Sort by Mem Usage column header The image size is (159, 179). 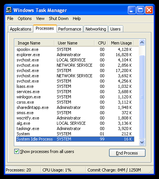pos(121,43)
